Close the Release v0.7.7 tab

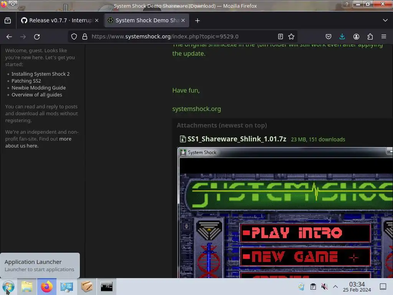coord(97,21)
